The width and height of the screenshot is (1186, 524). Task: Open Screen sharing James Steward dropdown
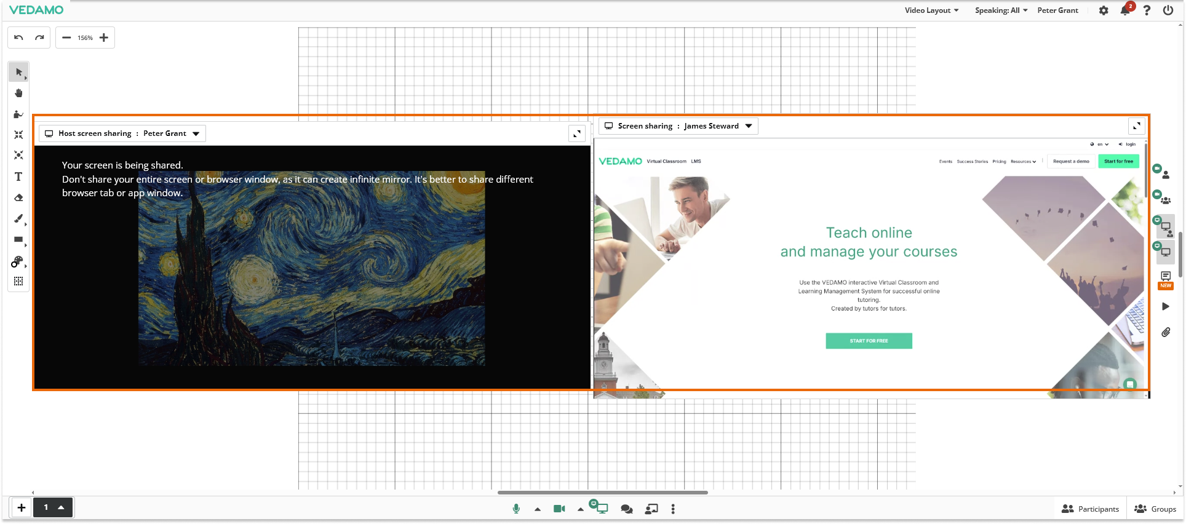(679, 126)
